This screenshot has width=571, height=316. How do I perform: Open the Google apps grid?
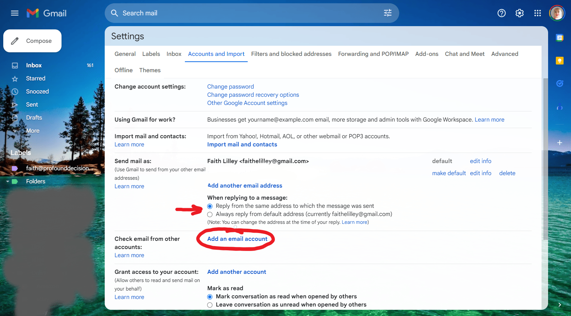(x=537, y=13)
